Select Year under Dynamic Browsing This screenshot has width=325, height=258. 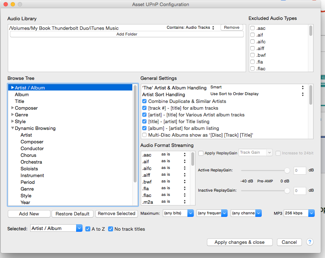25,202
